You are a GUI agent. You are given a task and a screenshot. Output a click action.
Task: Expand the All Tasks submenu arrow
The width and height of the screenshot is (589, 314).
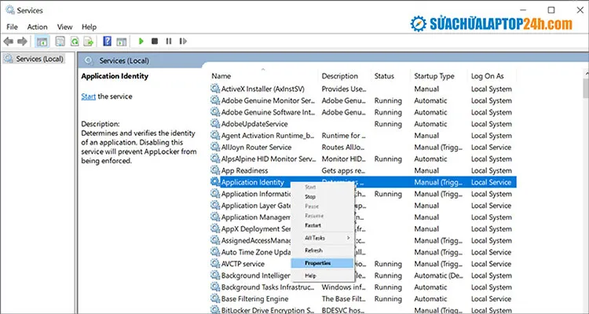348,238
